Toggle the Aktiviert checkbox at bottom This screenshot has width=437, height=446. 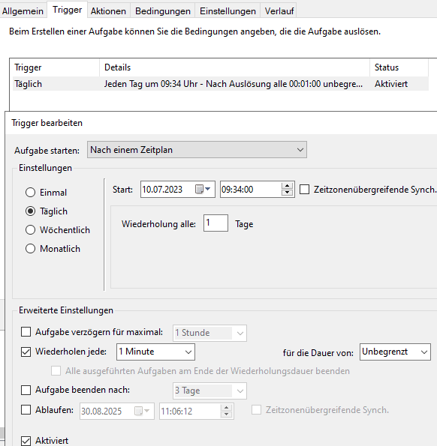(x=26, y=441)
